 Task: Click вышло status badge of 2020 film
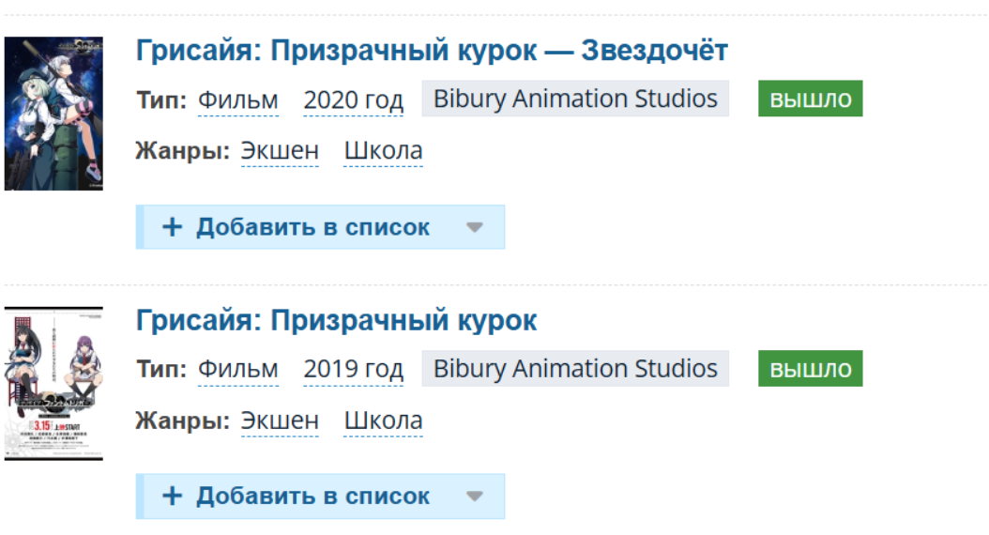810,99
